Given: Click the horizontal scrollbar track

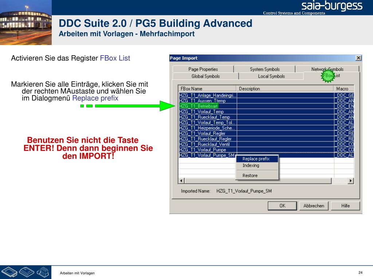Looking at the screenshot, I should (339, 181).
